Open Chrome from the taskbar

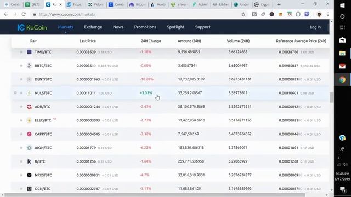(342, 79)
